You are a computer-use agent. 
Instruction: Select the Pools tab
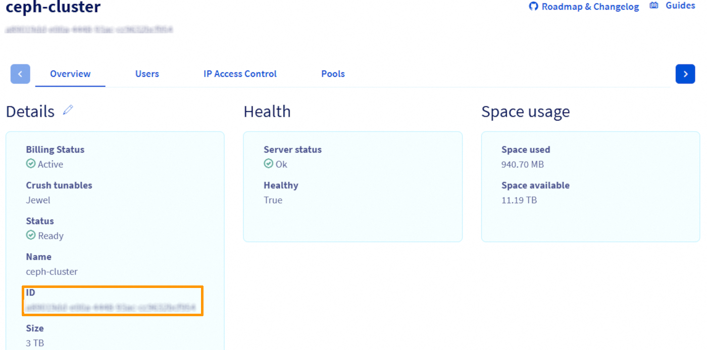click(x=333, y=74)
